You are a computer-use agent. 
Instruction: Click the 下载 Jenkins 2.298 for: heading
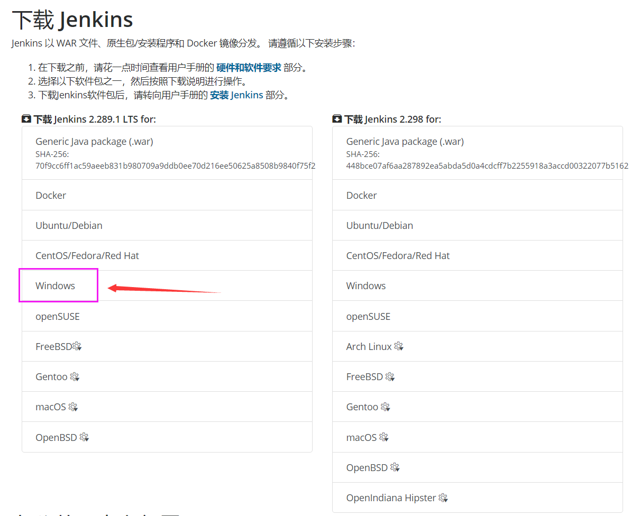tap(393, 119)
